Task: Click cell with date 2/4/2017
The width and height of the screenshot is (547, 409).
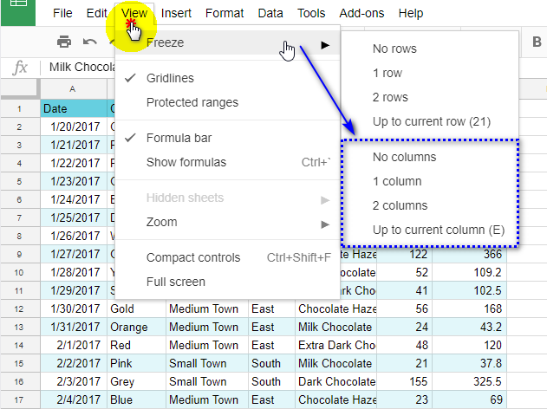Action: point(74,399)
